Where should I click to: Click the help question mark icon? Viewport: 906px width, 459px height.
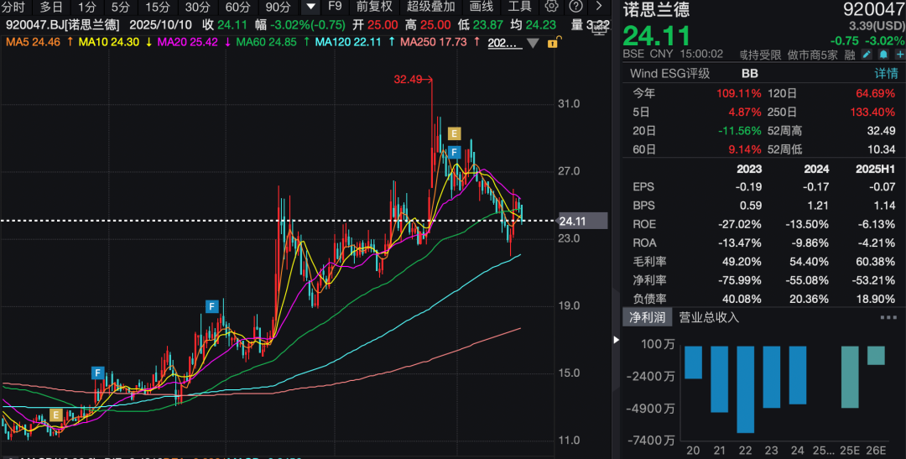click(x=575, y=7)
